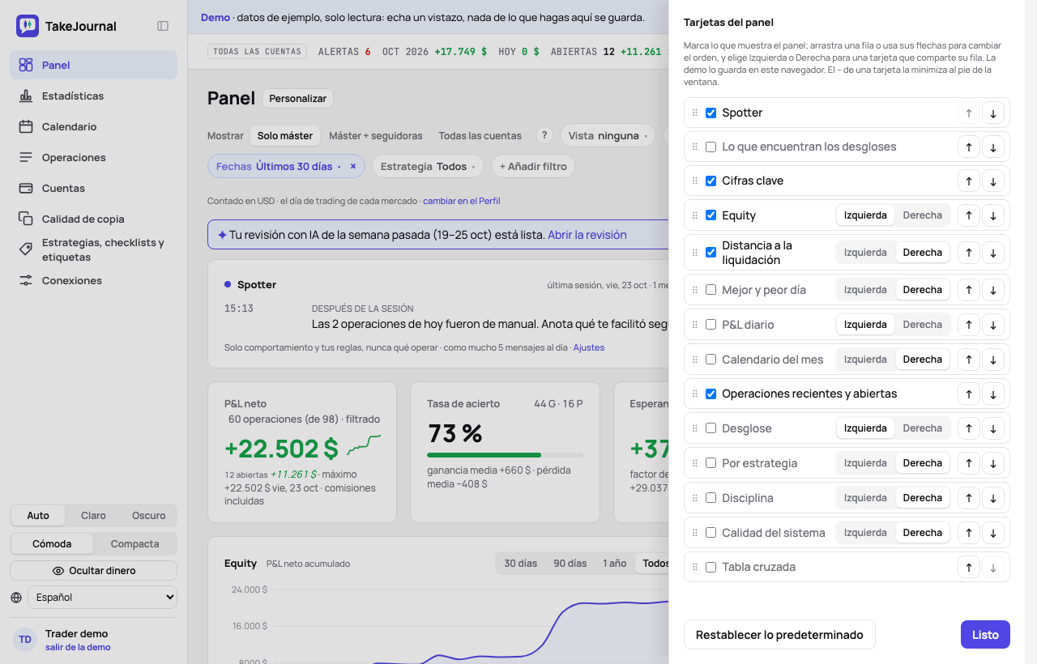1037x664 pixels.
Task: Move Por estrategia card up
Action: coord(968,463)
